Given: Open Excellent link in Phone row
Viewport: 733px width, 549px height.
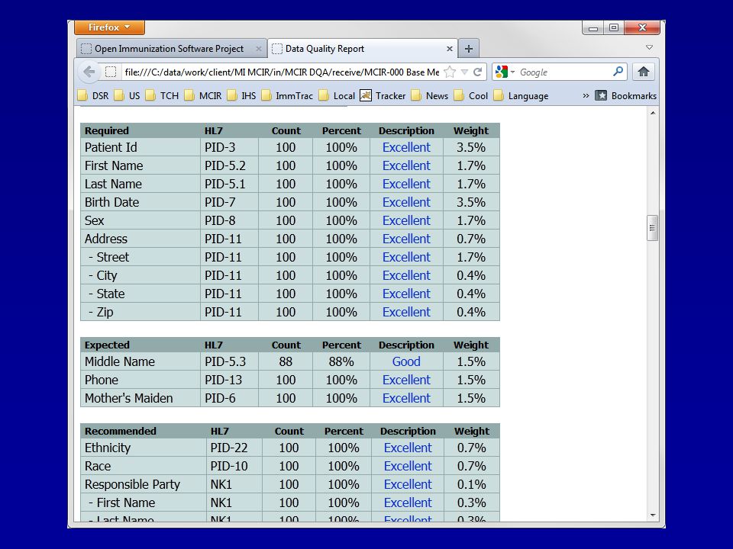Looking at the screenshot, I should pyautogui.click(x=406, y=380).
